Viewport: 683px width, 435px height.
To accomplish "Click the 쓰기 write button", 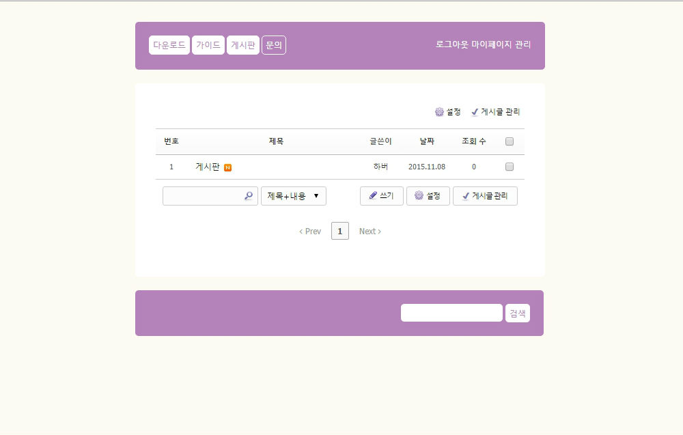I will point(382,196).
